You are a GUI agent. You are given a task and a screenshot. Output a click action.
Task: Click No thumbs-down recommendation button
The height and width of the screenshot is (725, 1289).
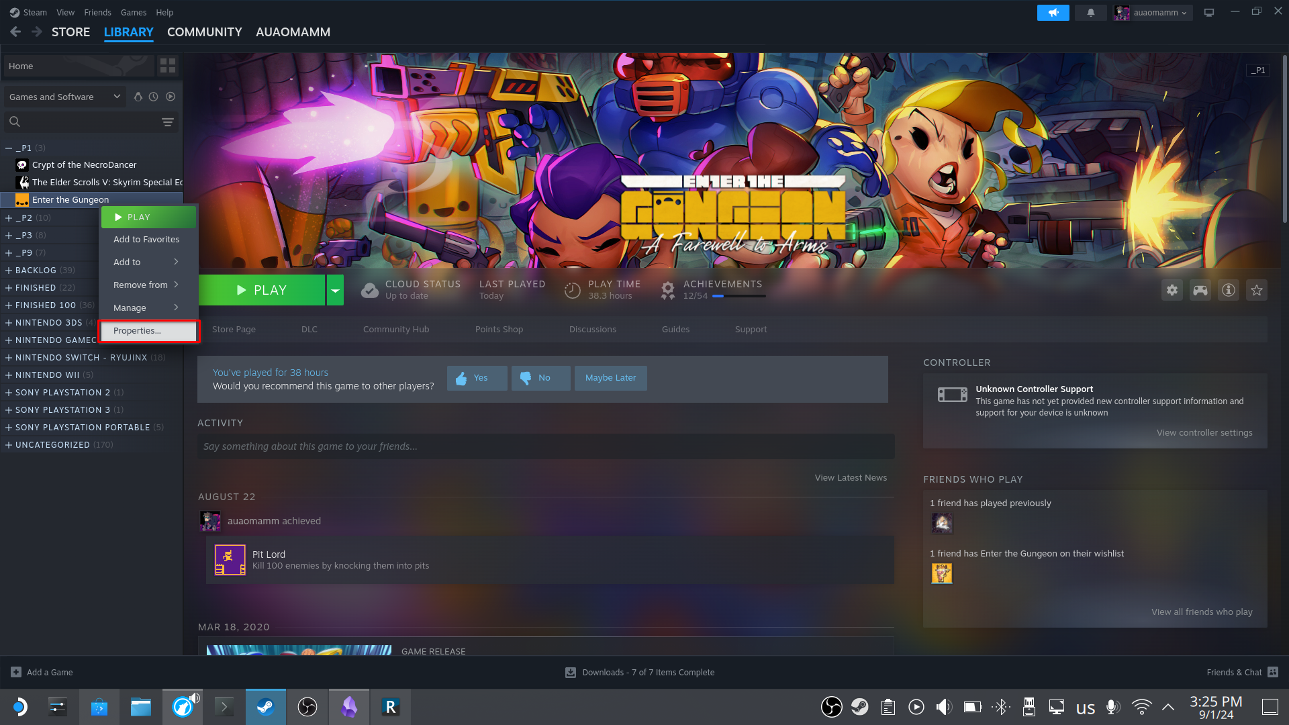point(541,378)
